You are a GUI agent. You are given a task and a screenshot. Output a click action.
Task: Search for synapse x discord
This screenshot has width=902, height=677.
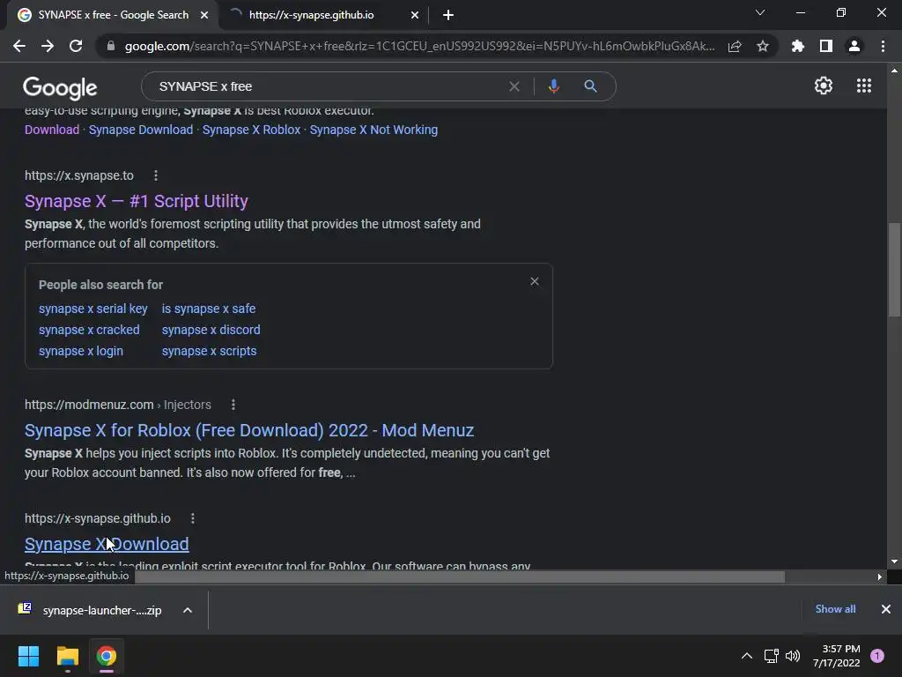tap(211, 330)
